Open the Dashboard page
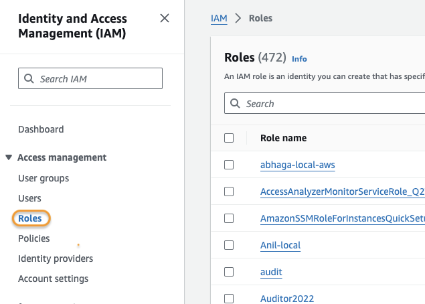Viewport: 425px width, 304px height. tap(41, 129)
